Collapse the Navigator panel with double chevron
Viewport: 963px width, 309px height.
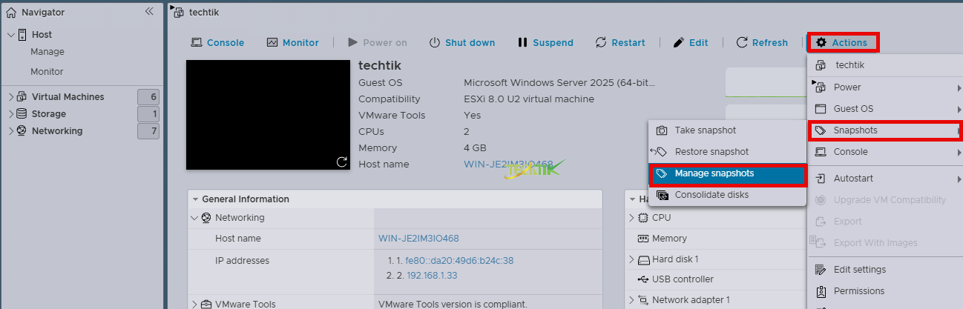(x=149, y=11)
